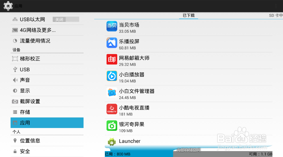283x157 pixels.
Task: Click the 33.05 MB size text
Action: (x=127, y=31)
